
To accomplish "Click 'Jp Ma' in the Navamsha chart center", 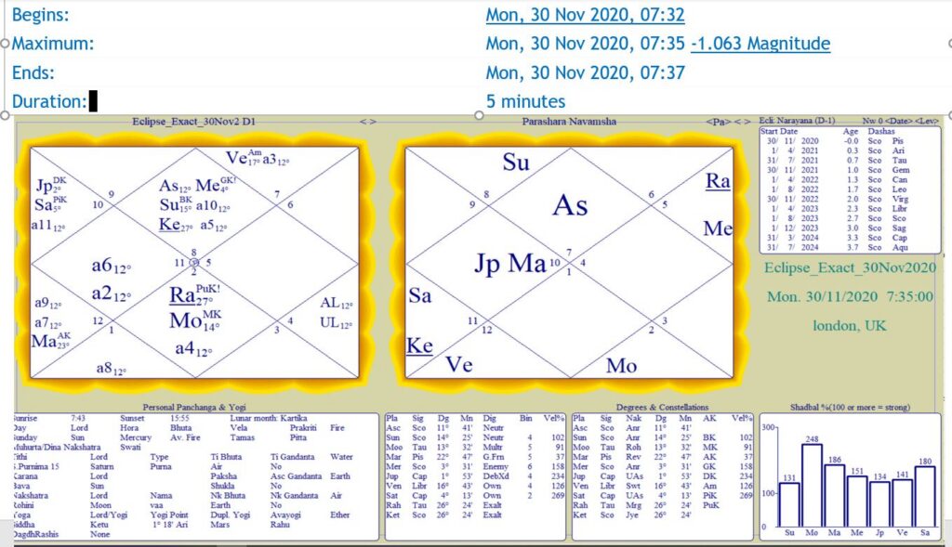I will (x=510, y=263).
